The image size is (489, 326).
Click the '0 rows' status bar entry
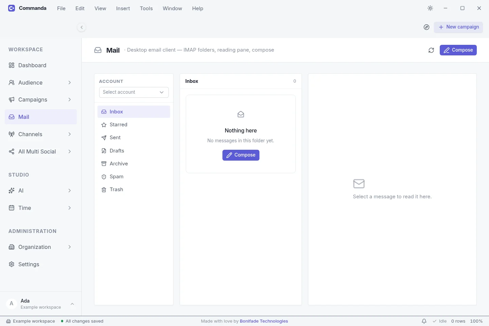click(458, 321)
